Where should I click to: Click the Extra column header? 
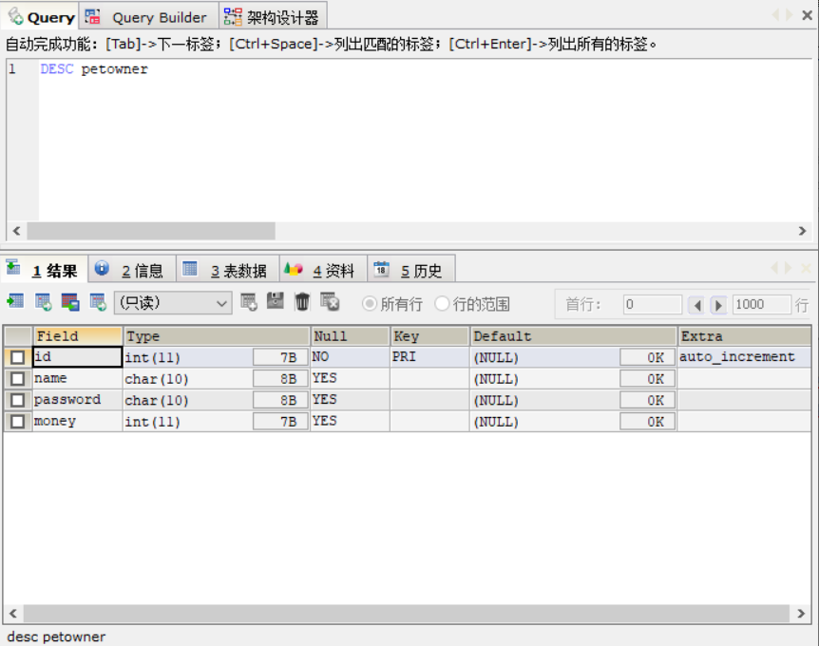(x=744, y=335)
